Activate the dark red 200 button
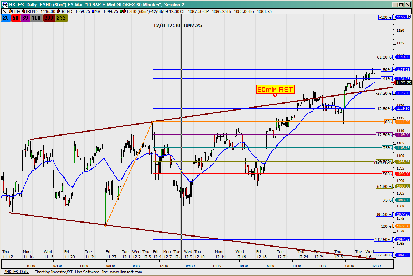Screen dimensions: 413x276 click(x=48, y=18)
